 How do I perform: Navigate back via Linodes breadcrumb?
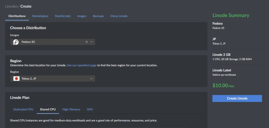click(x=11, y=6)
